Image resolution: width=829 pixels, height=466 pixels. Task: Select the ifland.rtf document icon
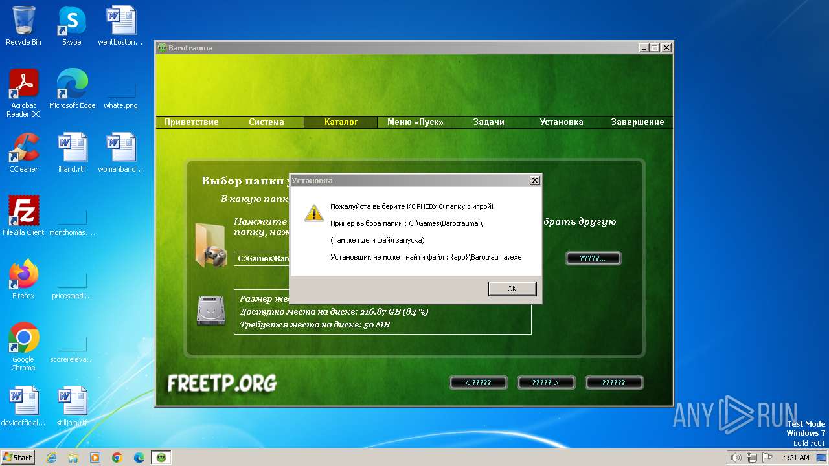(72, 153)
